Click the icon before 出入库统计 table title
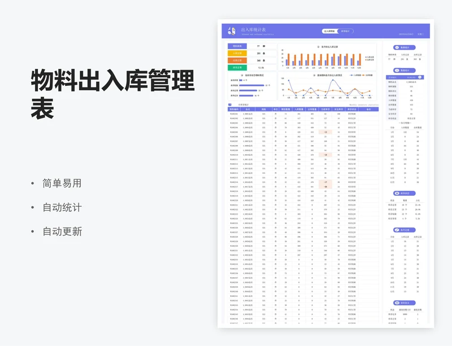Screen dimensions: 452x346 click(230, 104)
